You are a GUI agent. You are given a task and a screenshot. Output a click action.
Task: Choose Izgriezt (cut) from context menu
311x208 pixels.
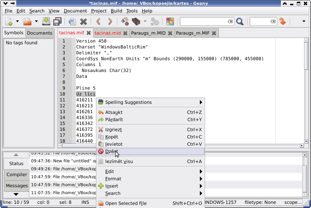pyautogui.click(x=150, y=130)
